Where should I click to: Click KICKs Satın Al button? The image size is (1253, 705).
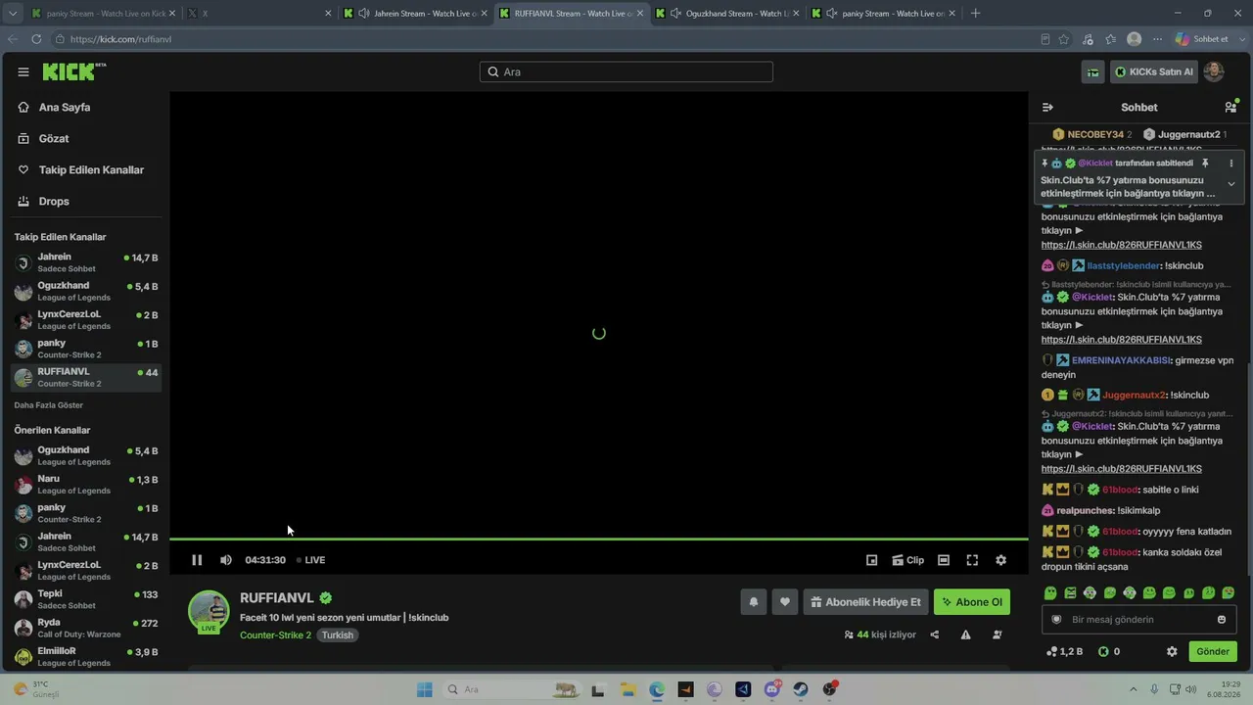(x=1154, y=71)
